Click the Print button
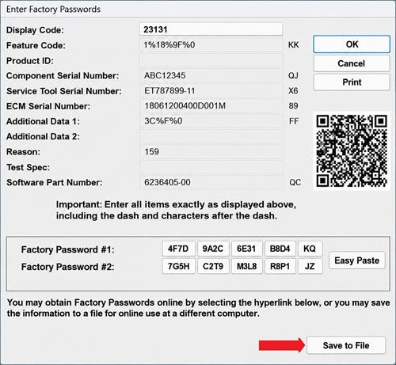The width and height of the screenshot is (396, 365). tap(352, 82)
